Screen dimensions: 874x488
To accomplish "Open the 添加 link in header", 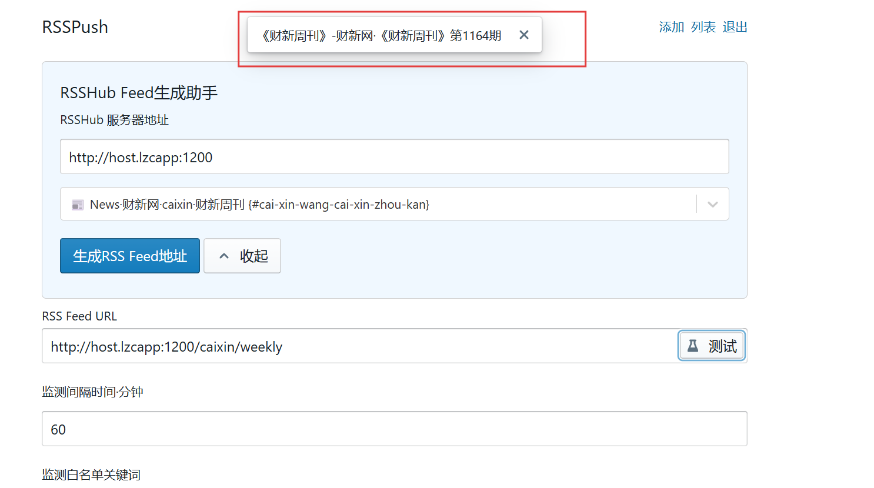I will (x=671, y=27).
